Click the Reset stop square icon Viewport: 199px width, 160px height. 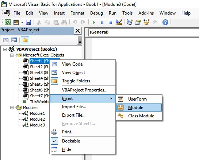110,23
